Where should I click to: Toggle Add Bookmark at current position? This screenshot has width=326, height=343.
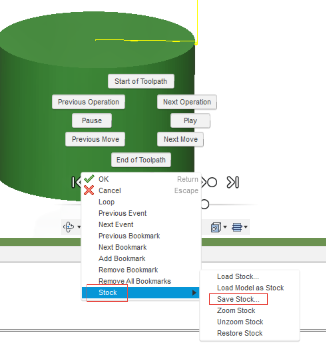pos(122,258)
